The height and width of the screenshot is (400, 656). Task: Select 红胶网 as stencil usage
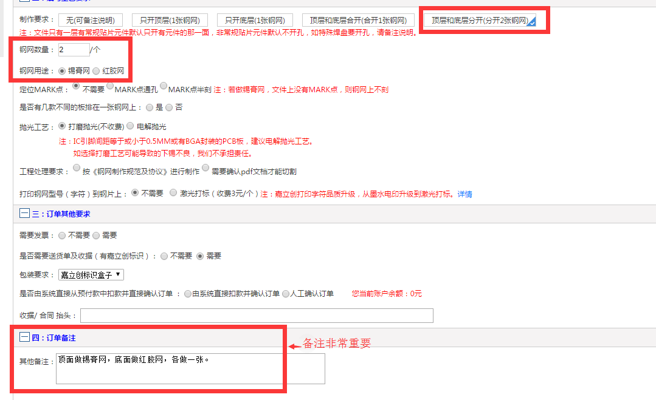(x=96, y=71)
